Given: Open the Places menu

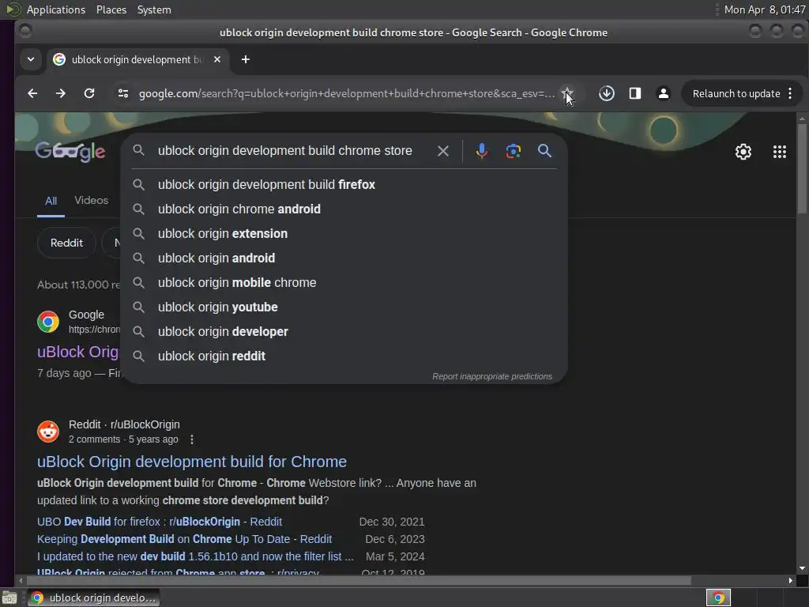Looking at the screenshot, I should 111,9.
